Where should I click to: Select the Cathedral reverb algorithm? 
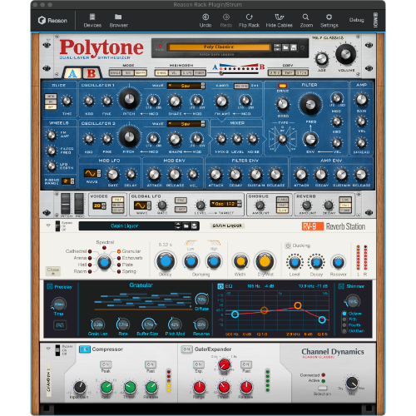tap(90, 251)
